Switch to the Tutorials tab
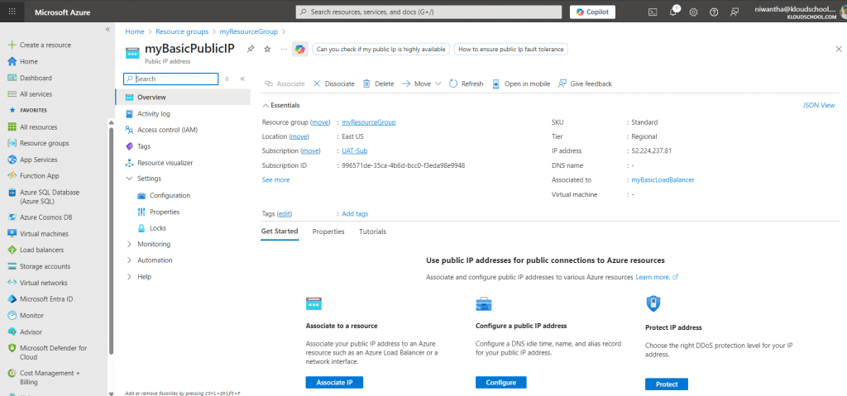The height and width of the screenshot is (396, 847). (x=372, y=231)
